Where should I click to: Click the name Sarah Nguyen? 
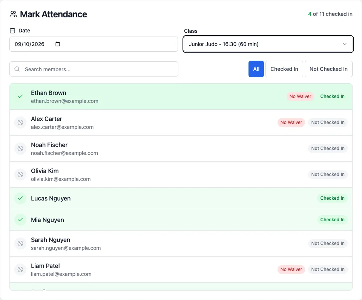[x=51, y=240]
